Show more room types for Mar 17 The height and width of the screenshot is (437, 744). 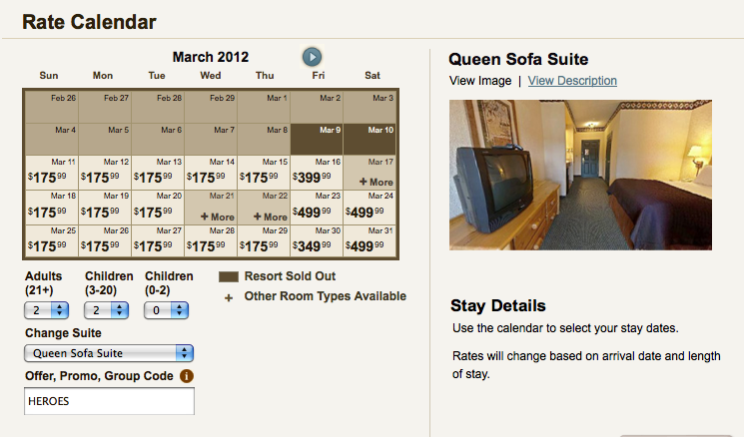point(375,182)
